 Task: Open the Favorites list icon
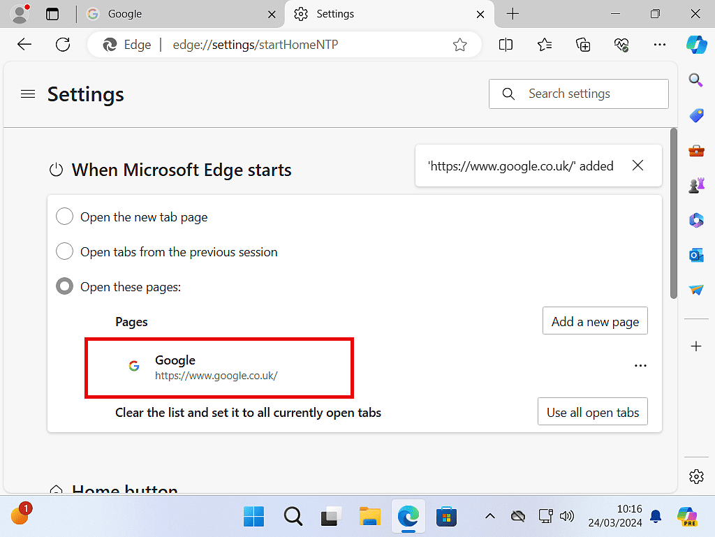point(545,45)
